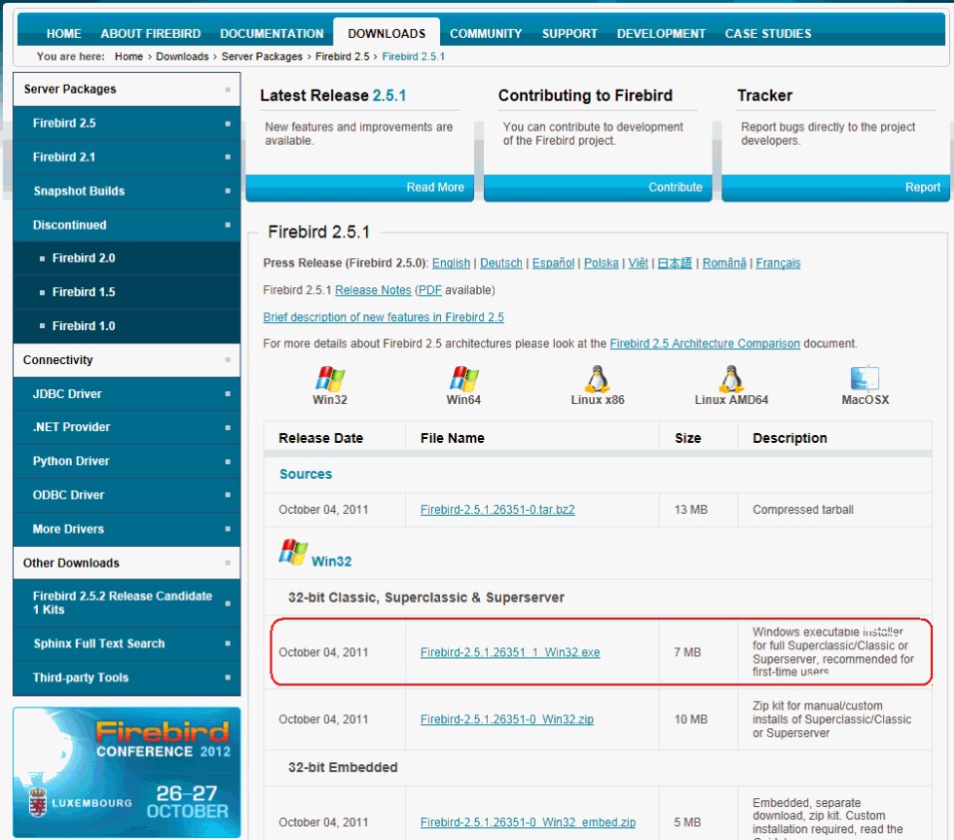
Task: Open Firebird 2.5.2 Release Candidate 1 Kits
Action: (x=127, y=603)
